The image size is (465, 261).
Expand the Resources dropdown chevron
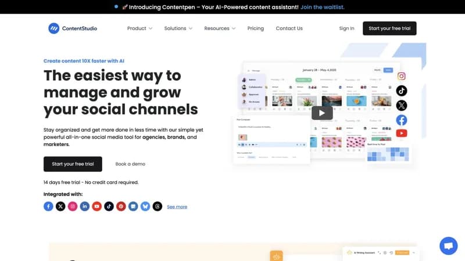pos(234,28)
